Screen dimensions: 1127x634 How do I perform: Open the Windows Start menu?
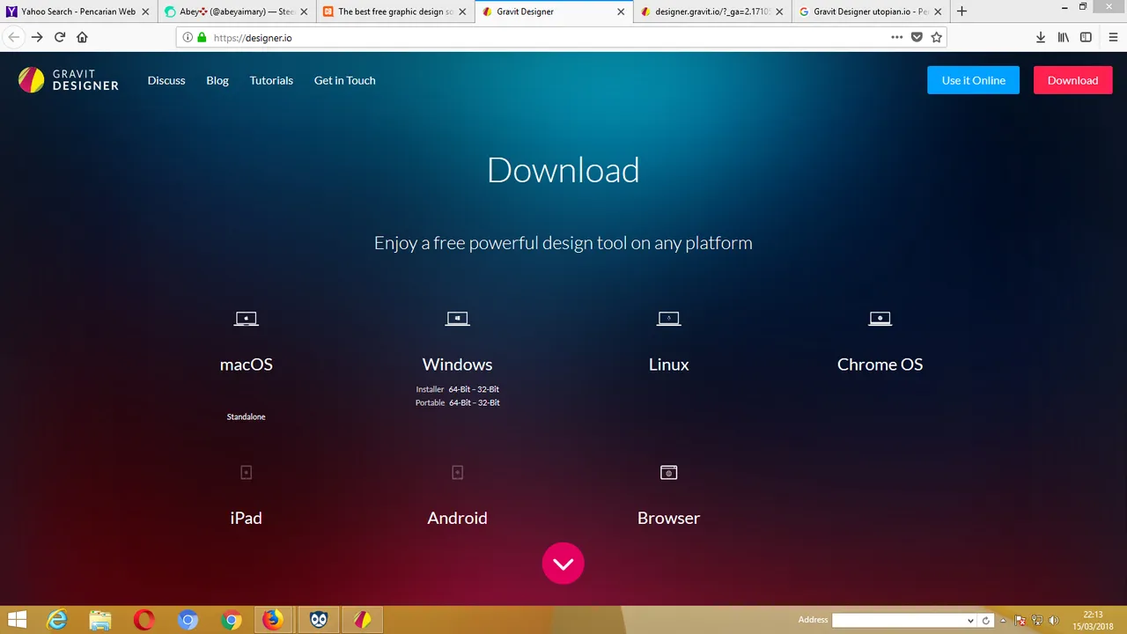[x=16, y=620]
